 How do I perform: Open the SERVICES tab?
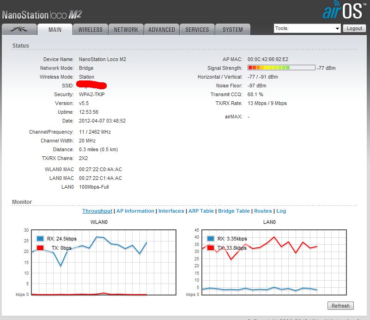tap(197, 30)
